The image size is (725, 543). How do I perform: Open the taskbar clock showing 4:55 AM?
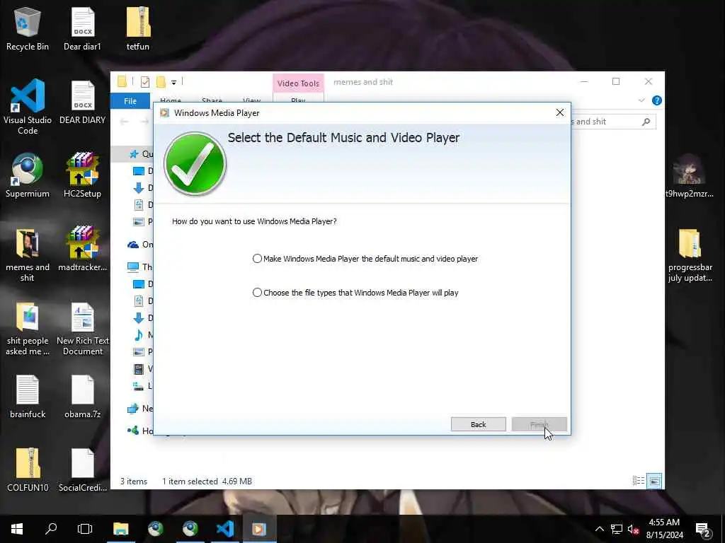pyautogui.click(x=664, y=529)
